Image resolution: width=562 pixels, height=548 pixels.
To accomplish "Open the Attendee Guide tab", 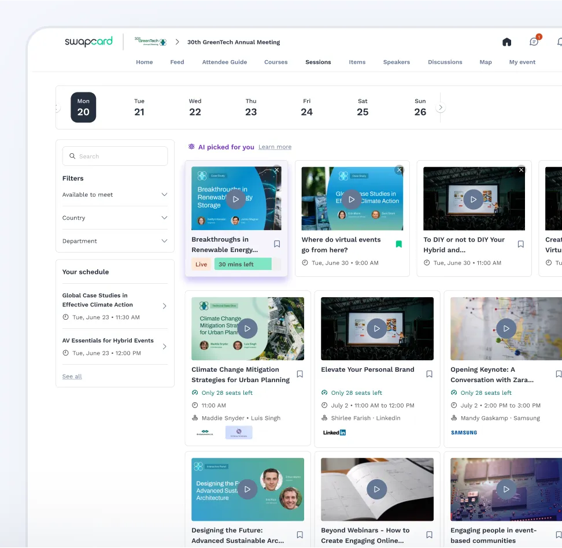I will 224,62.
